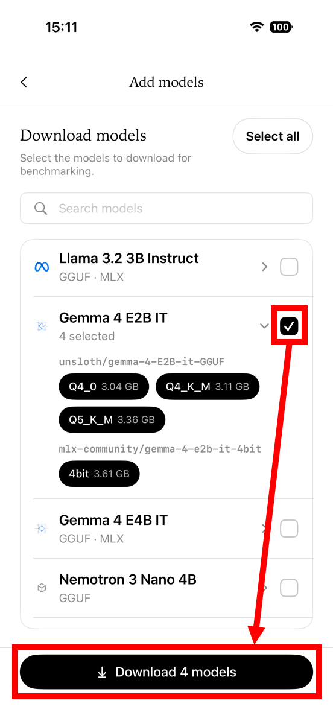Uncheck the Gemma 4 E2B IT checkbox
The image size is (333, 724).
point(290,326)
